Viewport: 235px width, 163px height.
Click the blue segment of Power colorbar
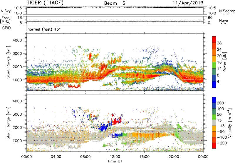pos(214,84)
